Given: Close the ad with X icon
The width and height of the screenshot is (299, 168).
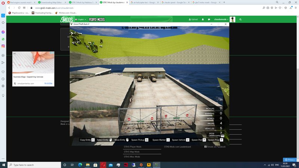Looking at the screenshot, I should coord(53,53).
